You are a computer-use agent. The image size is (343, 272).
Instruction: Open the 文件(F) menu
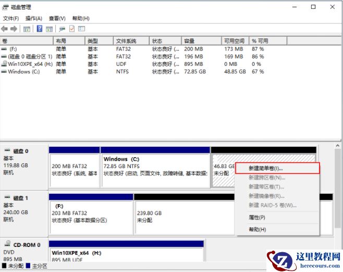pyautogui.click(x=11, y=19)
